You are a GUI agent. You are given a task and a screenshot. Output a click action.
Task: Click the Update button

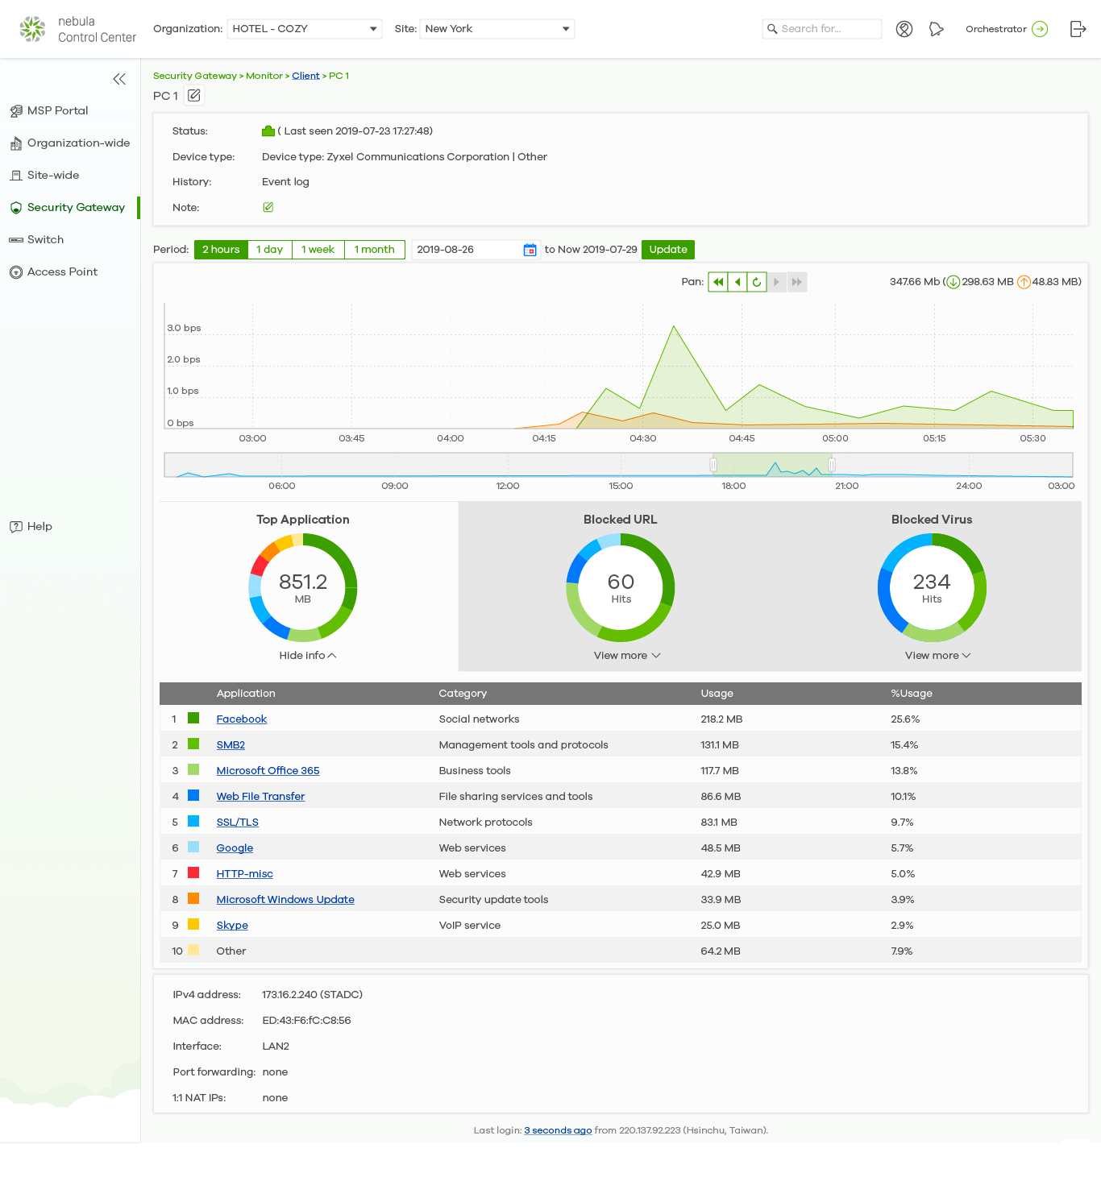pyautogui.click(x=668, y=250)
